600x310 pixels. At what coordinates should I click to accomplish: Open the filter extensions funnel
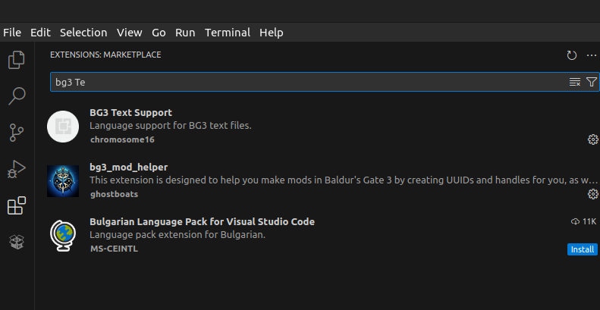(x=592, y=82)
